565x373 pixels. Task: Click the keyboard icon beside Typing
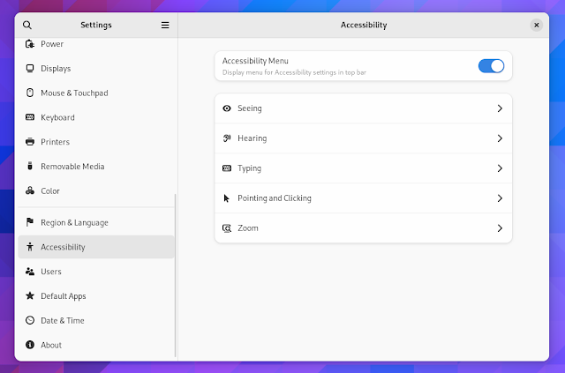coord(227,168)
